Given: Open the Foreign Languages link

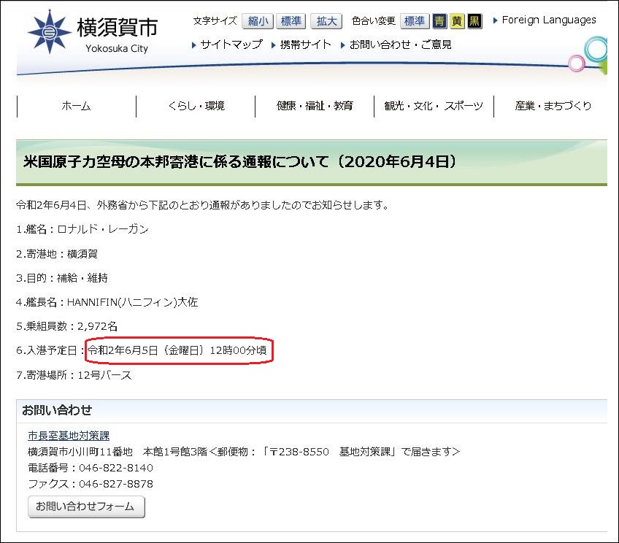Looking at the screenshot, I should 548,20.
